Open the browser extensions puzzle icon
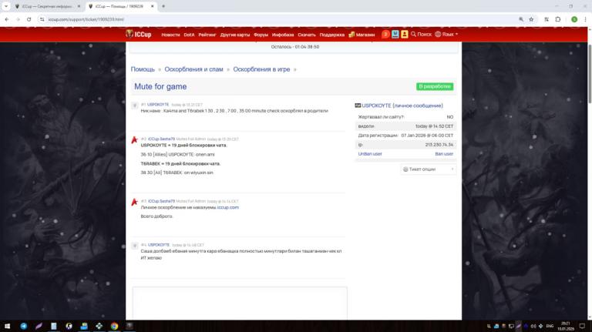The width and height of the screenshot is (592, 332). (557, 19)
